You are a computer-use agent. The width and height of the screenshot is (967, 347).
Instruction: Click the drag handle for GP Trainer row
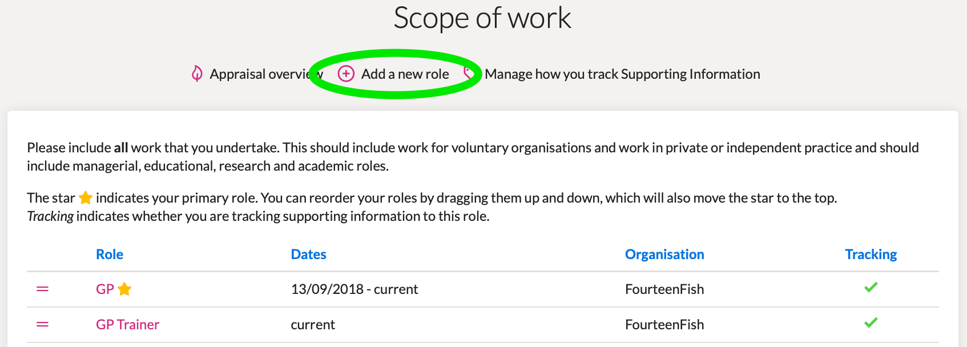click(42, 325)
